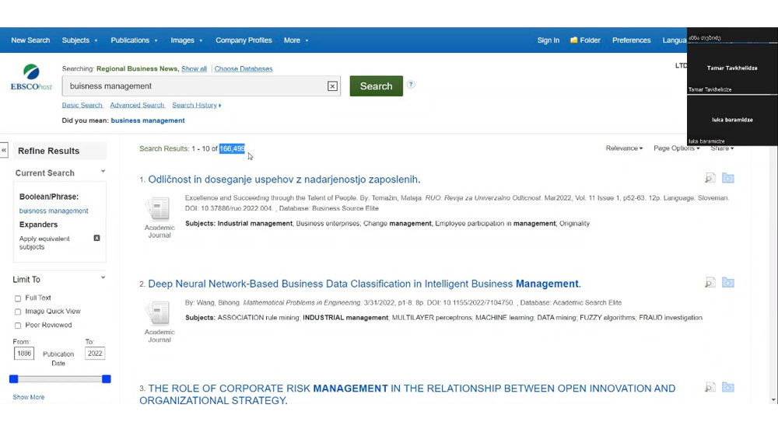Screen dimensions: 778x446
Task: Check the Image Quick View option
Action: (x=18, y=312)
